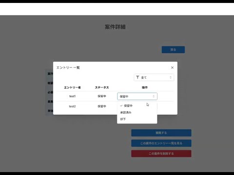The width and height of the screenshot is (234, 175).
Task: Click the エントリー一覧 dialog title
Action: point(68,68)
